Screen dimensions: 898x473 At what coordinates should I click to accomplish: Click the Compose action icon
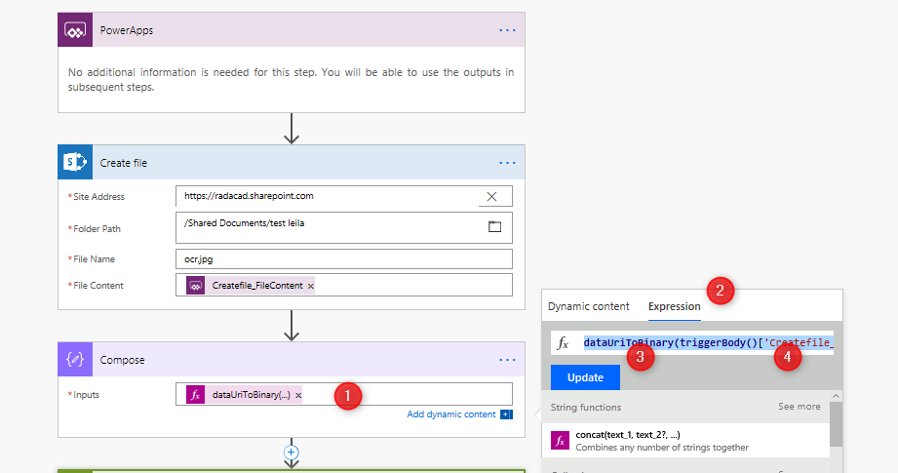[x=75, y=360]
